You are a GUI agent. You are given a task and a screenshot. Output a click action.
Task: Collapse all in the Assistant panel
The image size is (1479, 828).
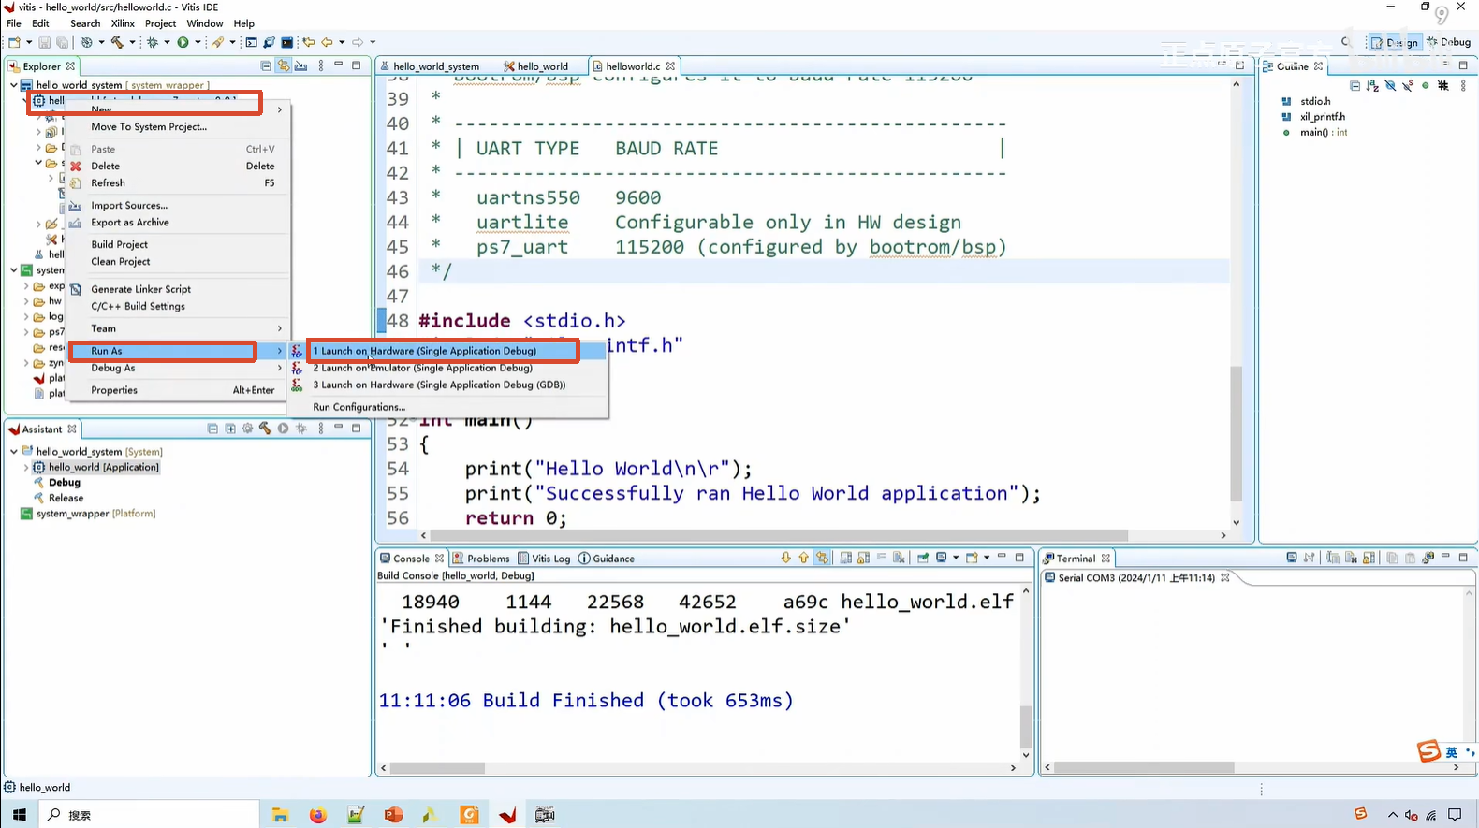coord(212,429)
